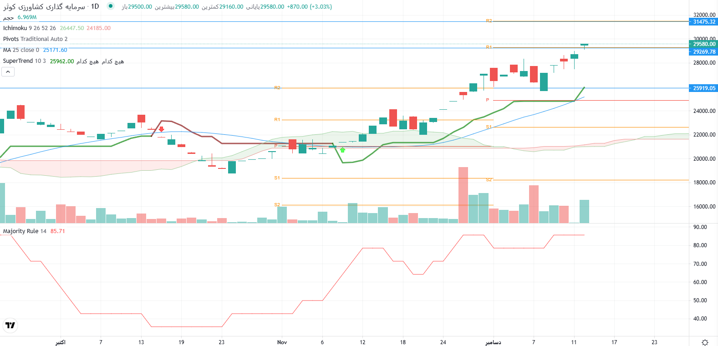Click the red SuperTrend sell arrow marker
Screen dimensions: 718x346
pyautogui.click(x=161, y=129)
